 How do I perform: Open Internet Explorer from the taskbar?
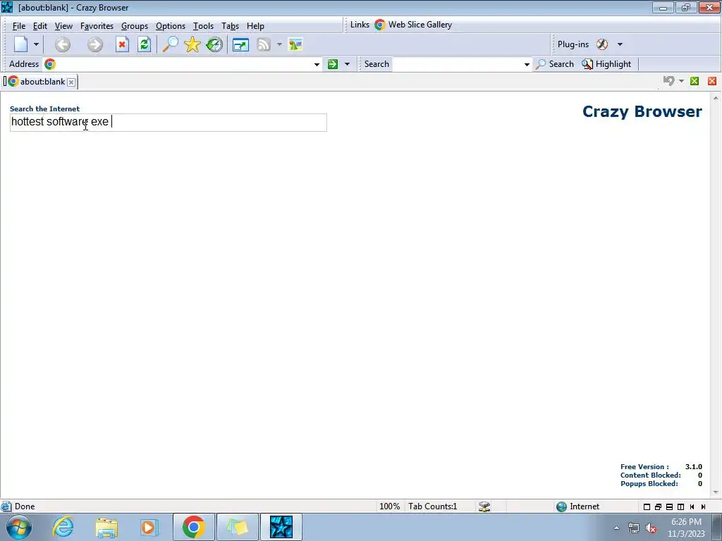coord(63,527)
